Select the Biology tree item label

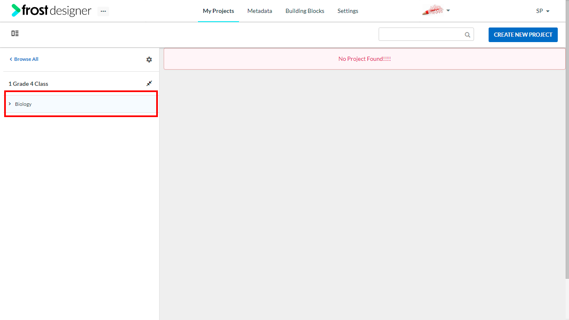coord(23,104)
